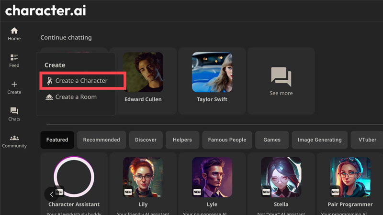Click the Continue chatting heading
Screen dimensions: 383x215
(66, 38)
